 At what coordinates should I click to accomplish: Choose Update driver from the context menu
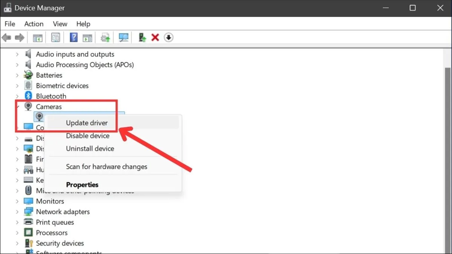point(87,123)
